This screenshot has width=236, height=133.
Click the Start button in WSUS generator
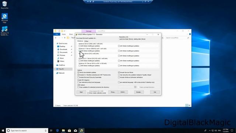(81, 92)
